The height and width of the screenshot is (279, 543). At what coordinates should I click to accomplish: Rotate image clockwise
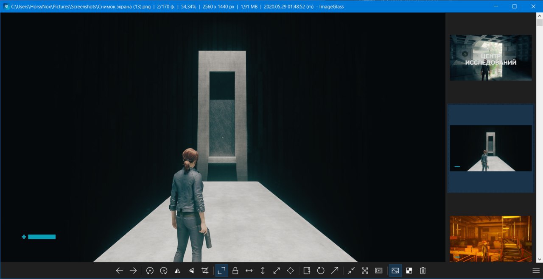pos(163,271)
